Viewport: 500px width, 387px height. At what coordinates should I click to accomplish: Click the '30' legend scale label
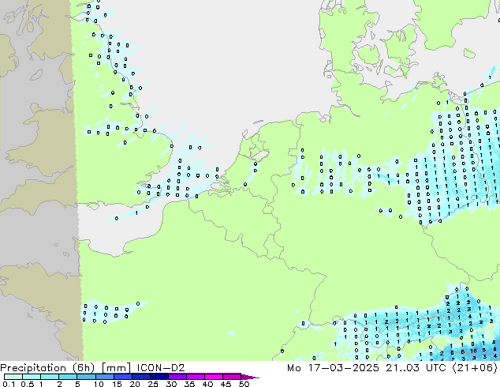click(171, 384)
